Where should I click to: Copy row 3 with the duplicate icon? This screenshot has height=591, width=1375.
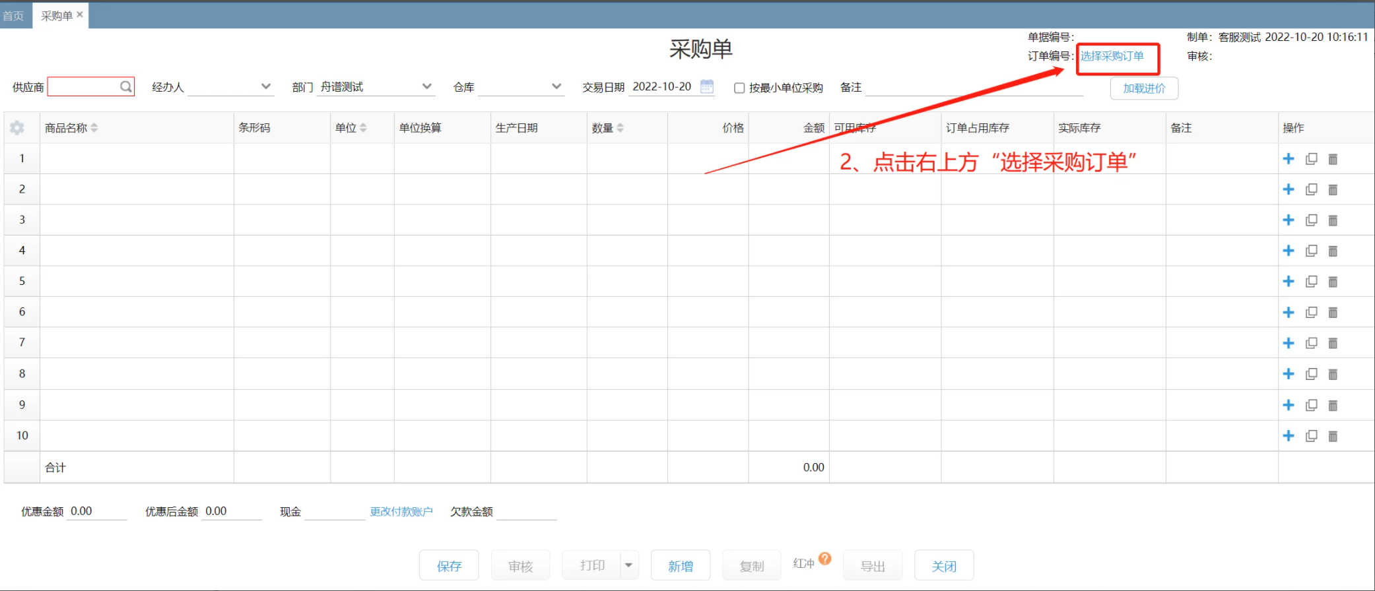(x=1311, y=220)
